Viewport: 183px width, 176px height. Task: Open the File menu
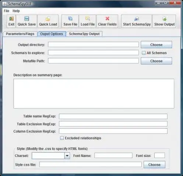pos(6,11)
